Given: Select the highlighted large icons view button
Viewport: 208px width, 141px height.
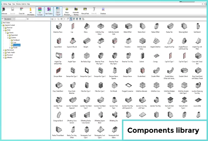Looking at the screenshot, I should [x=71, y=19].
